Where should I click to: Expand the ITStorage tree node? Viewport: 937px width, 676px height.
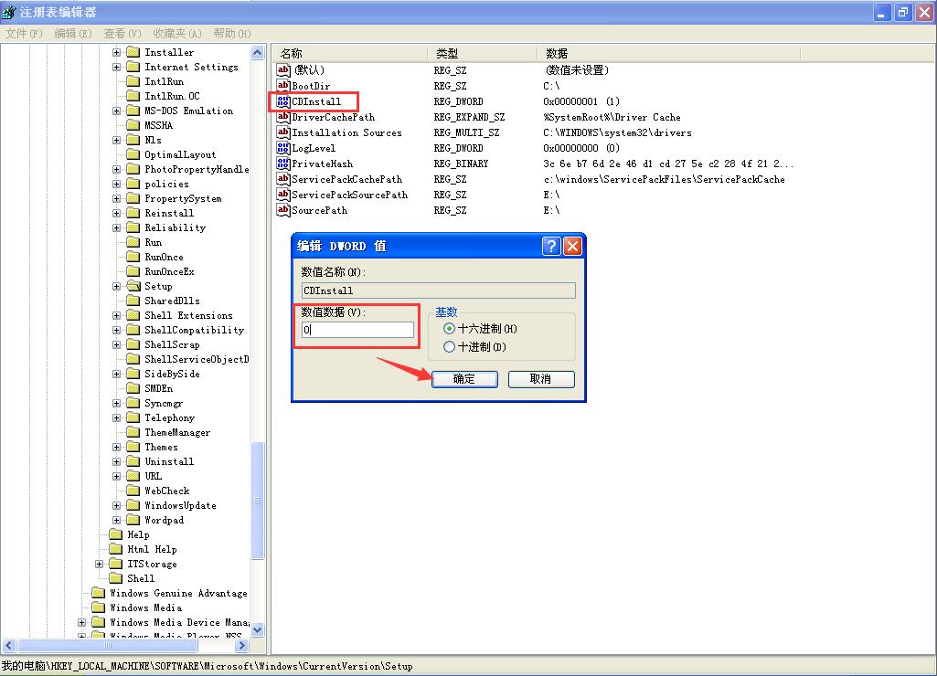click(100, 564)
